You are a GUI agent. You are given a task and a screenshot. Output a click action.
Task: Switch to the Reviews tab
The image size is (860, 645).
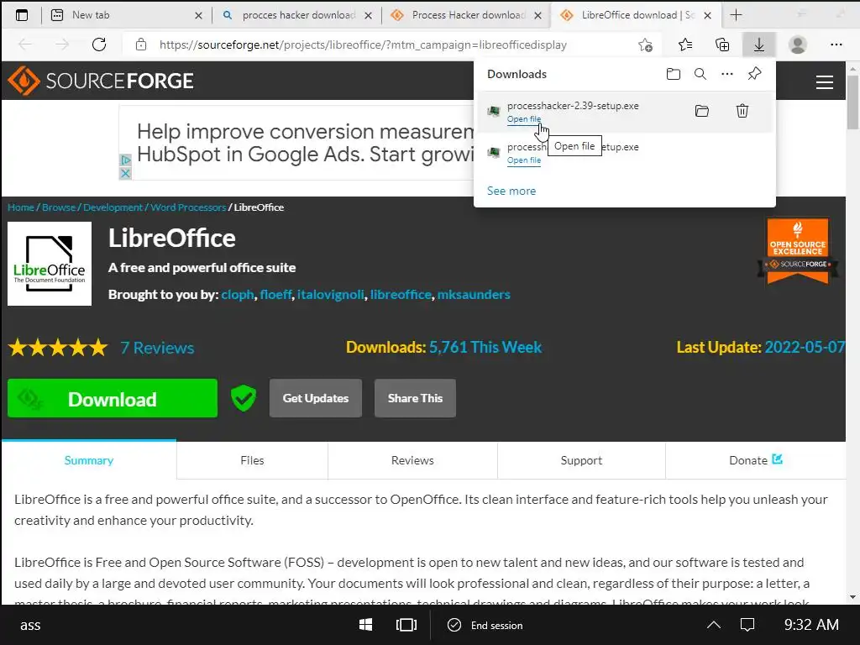click(x=412, y=460)
